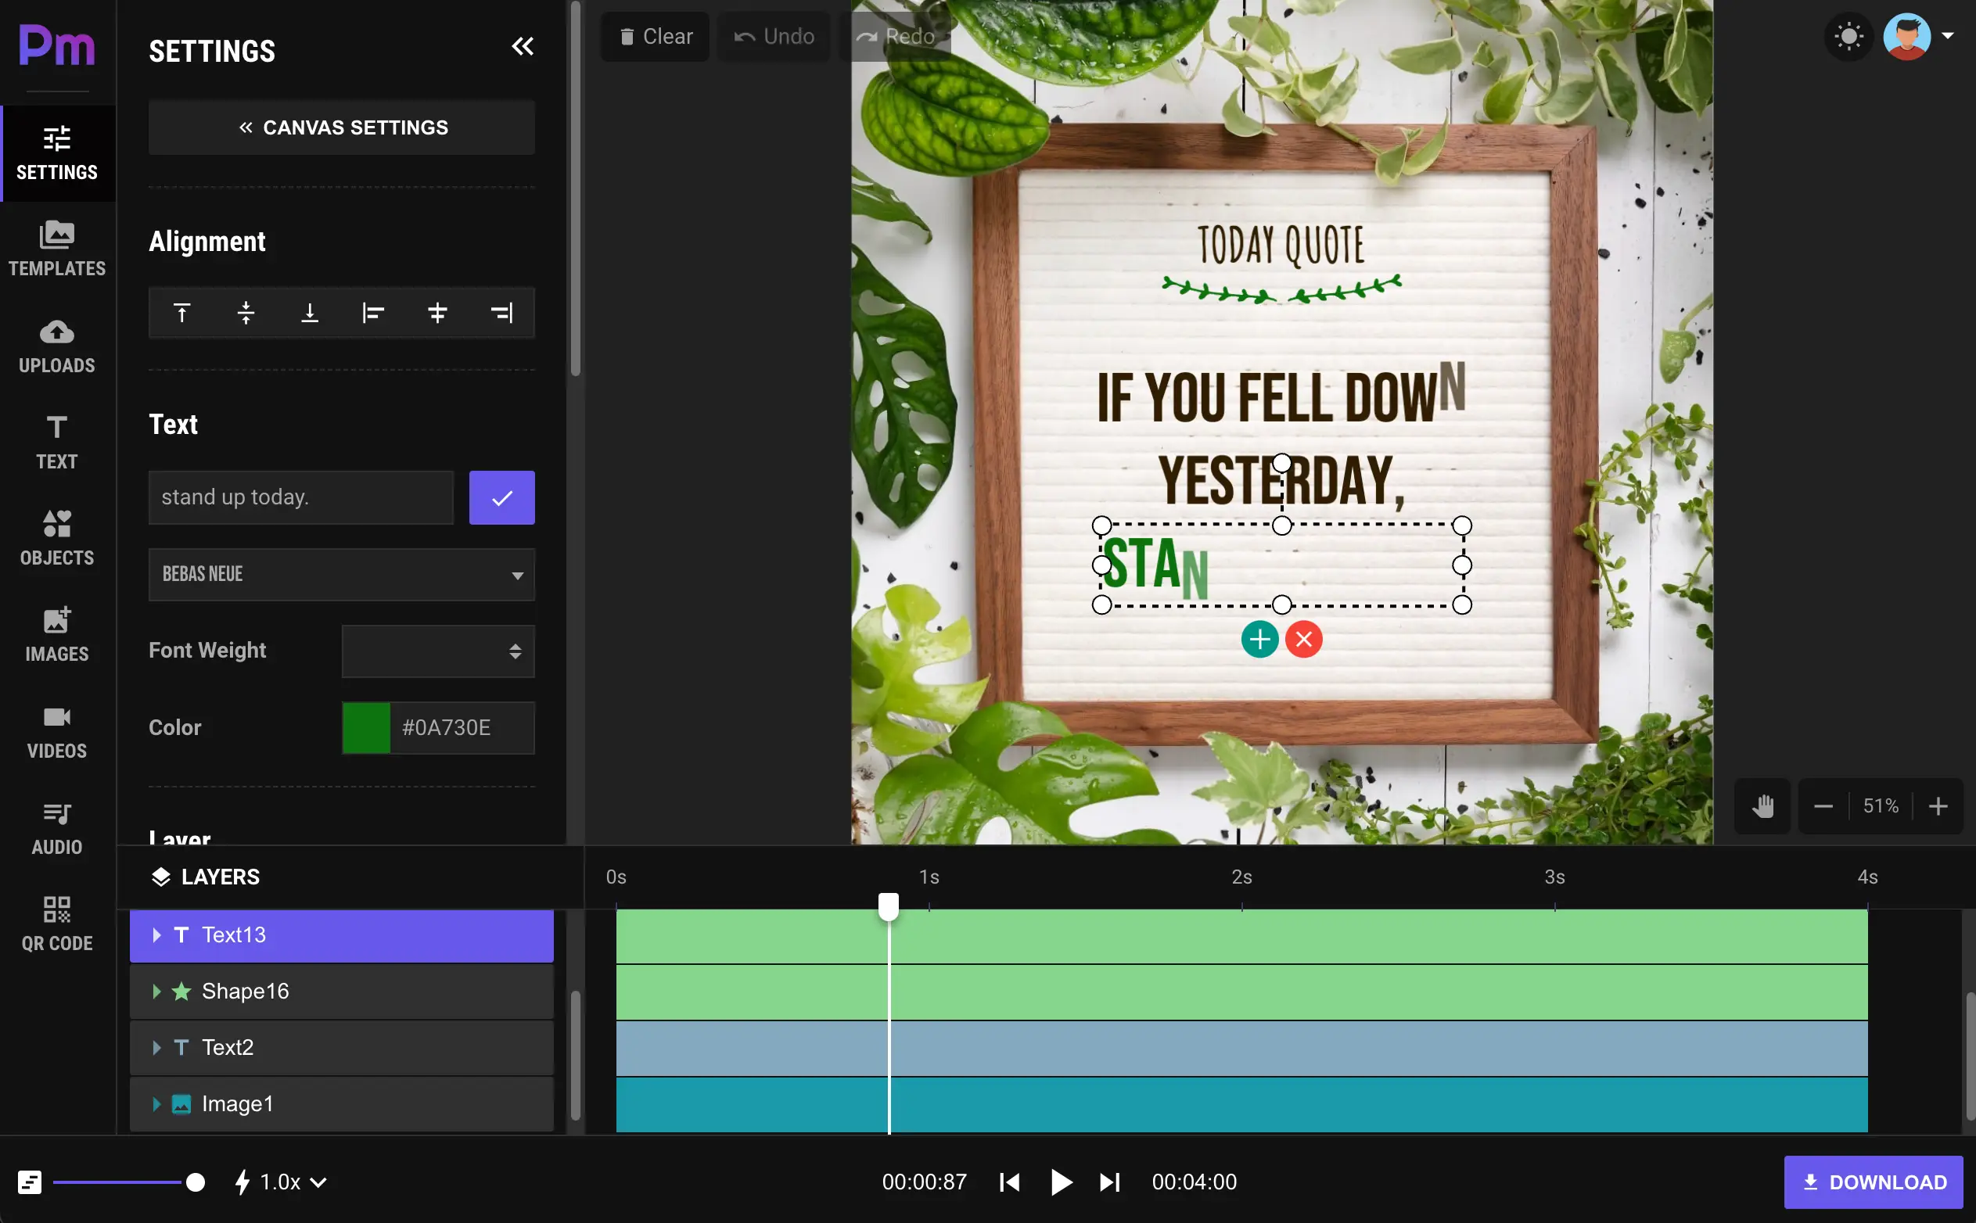Open the Images sidebar tab

56,635
